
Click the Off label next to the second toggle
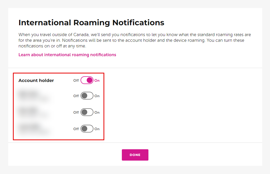(76, 96)
